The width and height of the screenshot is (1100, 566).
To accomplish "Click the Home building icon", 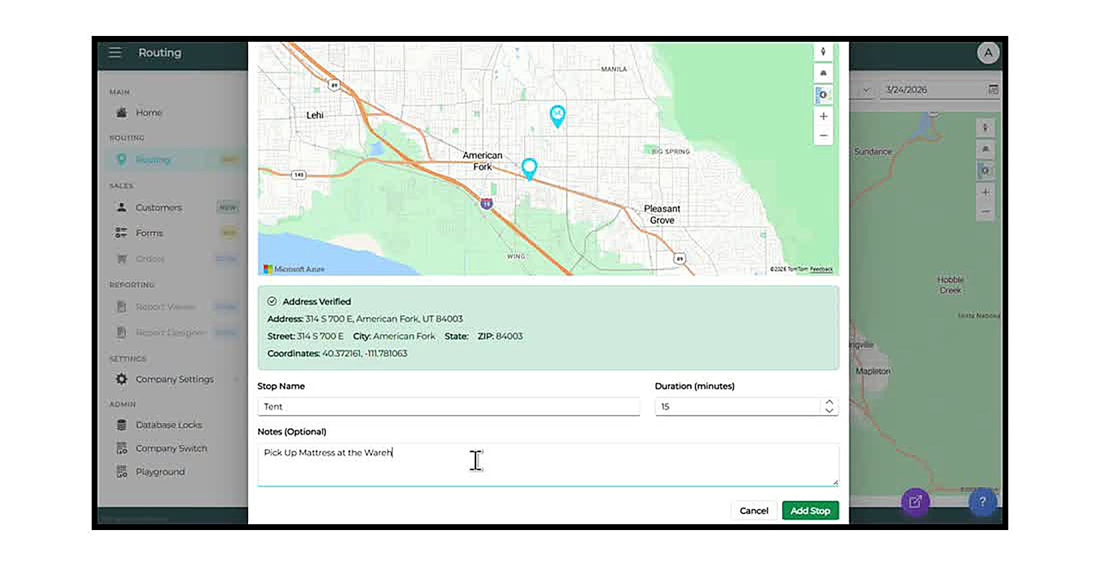I will point(121,113).
